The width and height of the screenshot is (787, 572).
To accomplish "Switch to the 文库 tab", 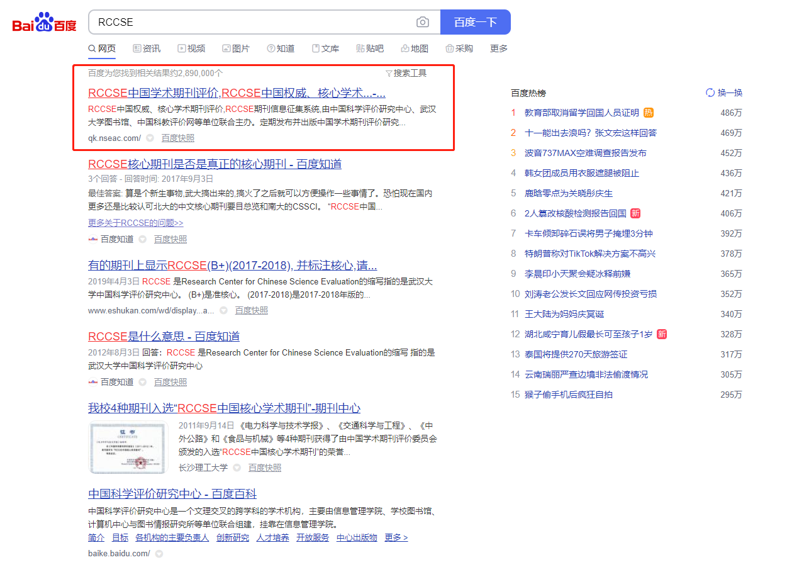I will click(x=325, y=48).
